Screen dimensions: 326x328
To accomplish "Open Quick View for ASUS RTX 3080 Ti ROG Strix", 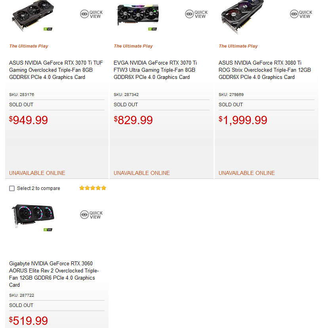I will coord(301,14).
